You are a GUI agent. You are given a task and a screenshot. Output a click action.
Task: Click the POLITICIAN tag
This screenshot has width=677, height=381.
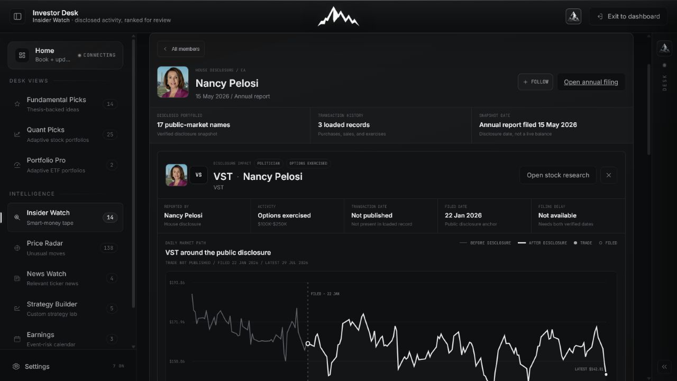click(x=268, y=164)
